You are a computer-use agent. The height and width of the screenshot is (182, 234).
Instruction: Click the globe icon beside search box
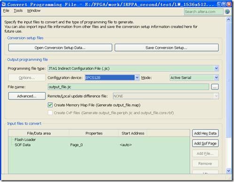pos(227,12)
